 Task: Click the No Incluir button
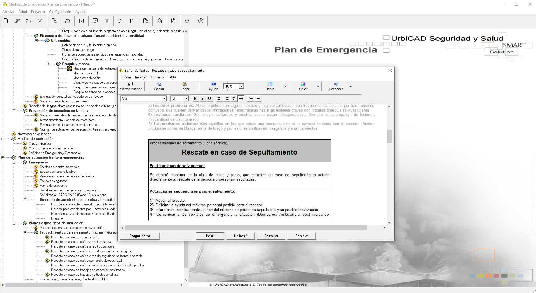click(241, 236)
